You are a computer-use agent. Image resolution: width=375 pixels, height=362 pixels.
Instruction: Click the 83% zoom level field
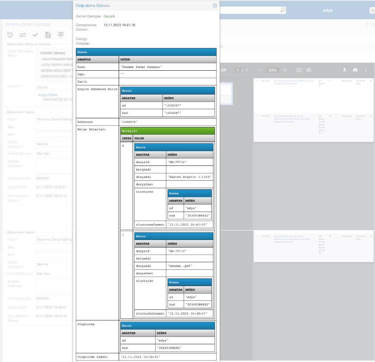tap(272, 70)
